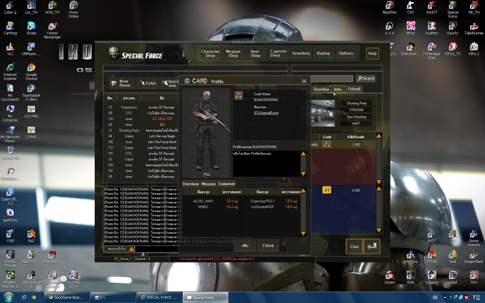The image size is (485, 303).
Task: Open the Inventory screen
Action: (x=301, y=53)
